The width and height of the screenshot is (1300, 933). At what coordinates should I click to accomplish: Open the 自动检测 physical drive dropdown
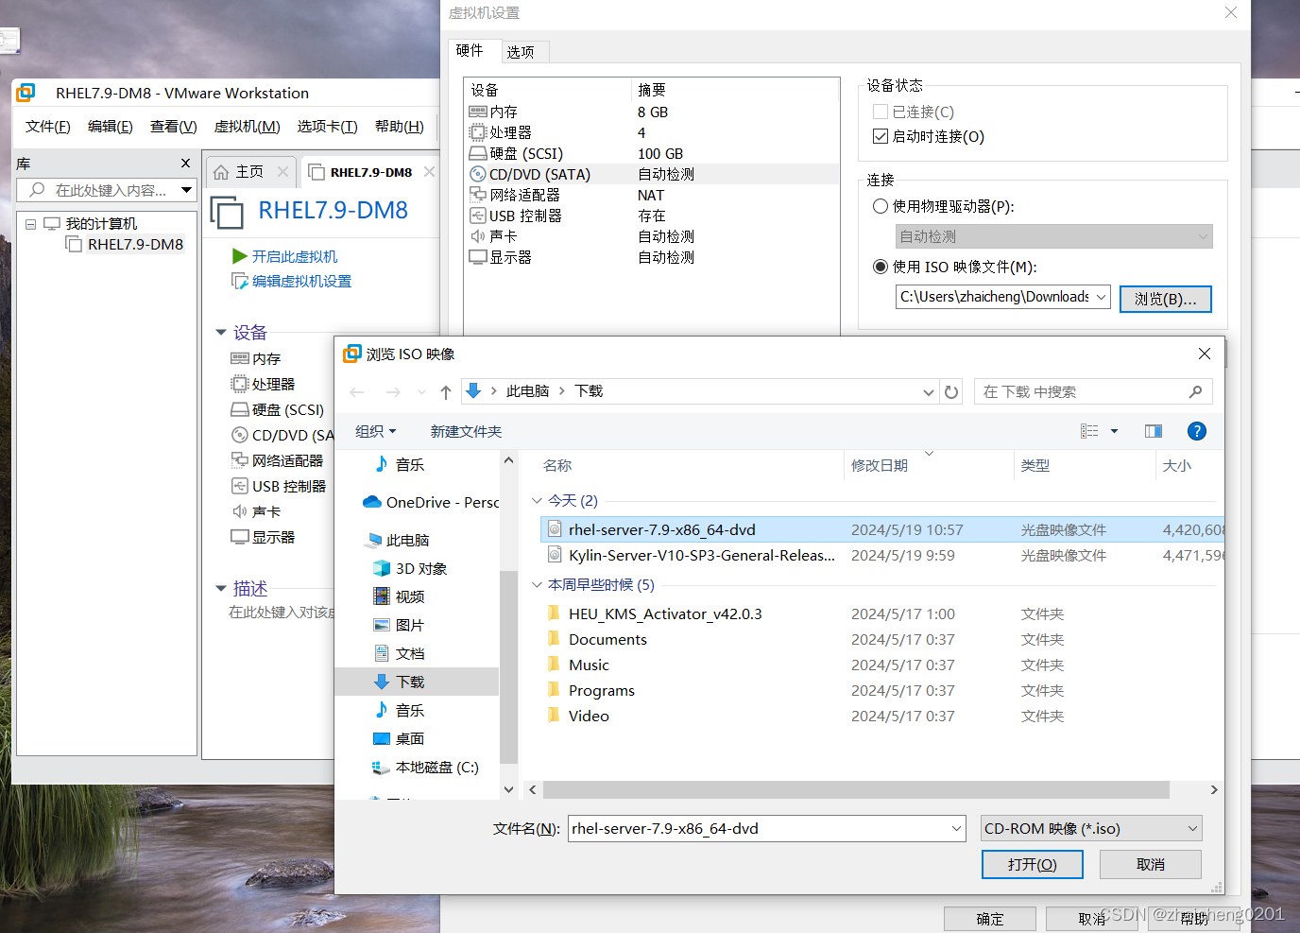[1203, 236]
